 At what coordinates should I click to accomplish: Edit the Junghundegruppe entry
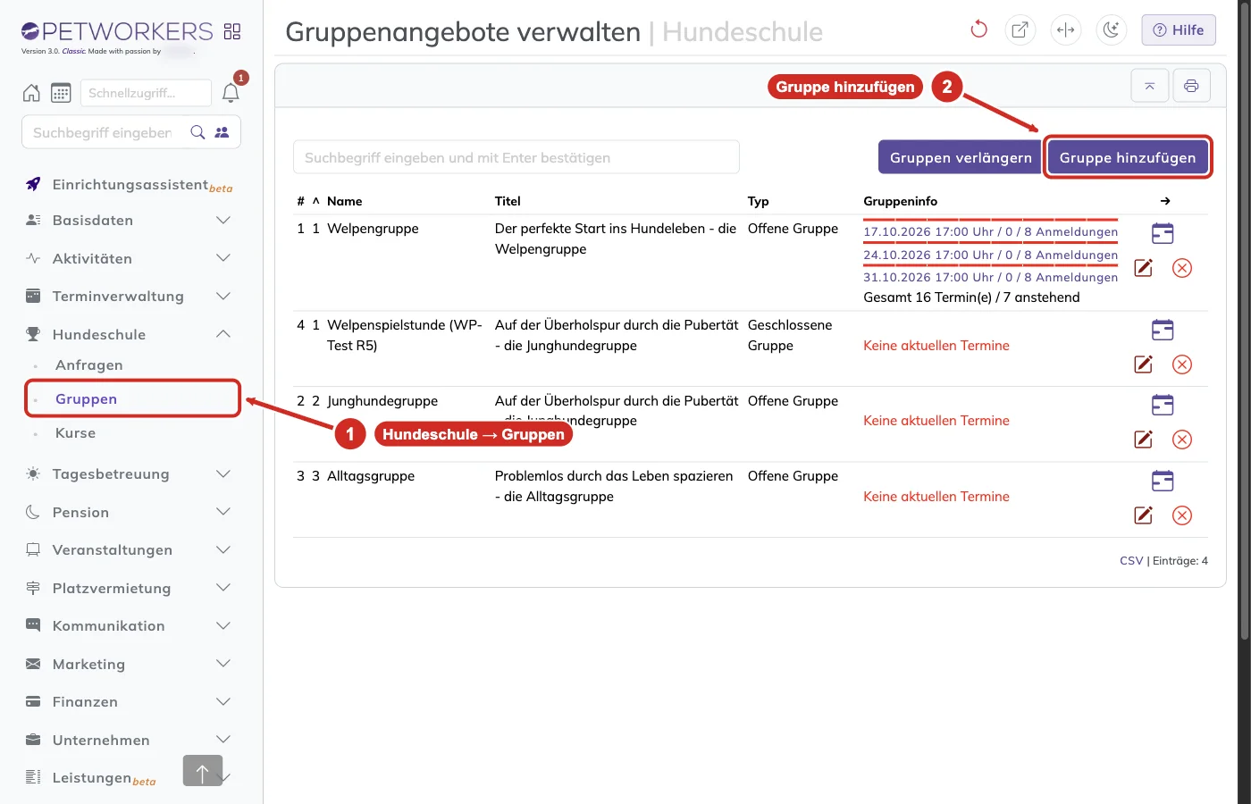point(1143,440)
